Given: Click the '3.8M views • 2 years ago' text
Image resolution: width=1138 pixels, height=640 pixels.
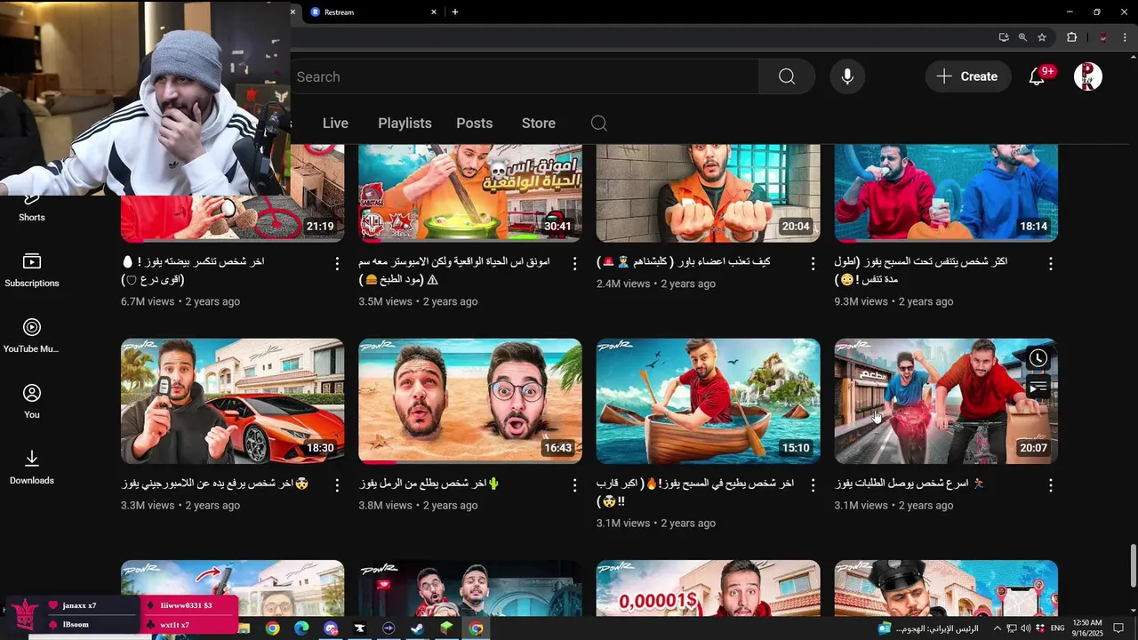Looking at the screenshot, I should (x=418, y=506).
